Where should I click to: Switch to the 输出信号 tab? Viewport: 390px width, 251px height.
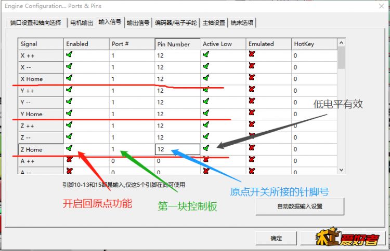[138, 23]
